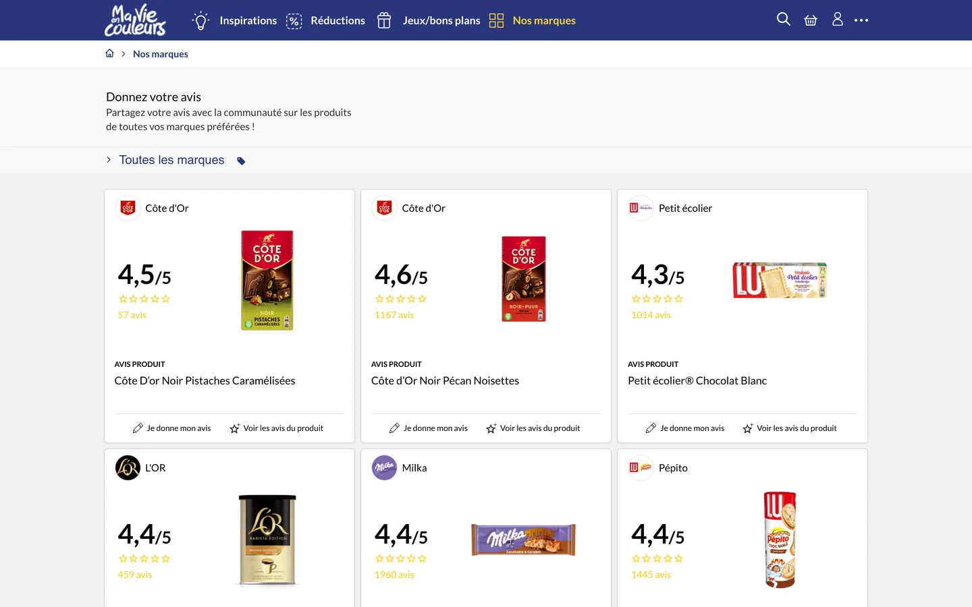The image size is (972, 607).
Task: Click the star icon on the Pistaches Caramélisées card
Action: [234, 428]
